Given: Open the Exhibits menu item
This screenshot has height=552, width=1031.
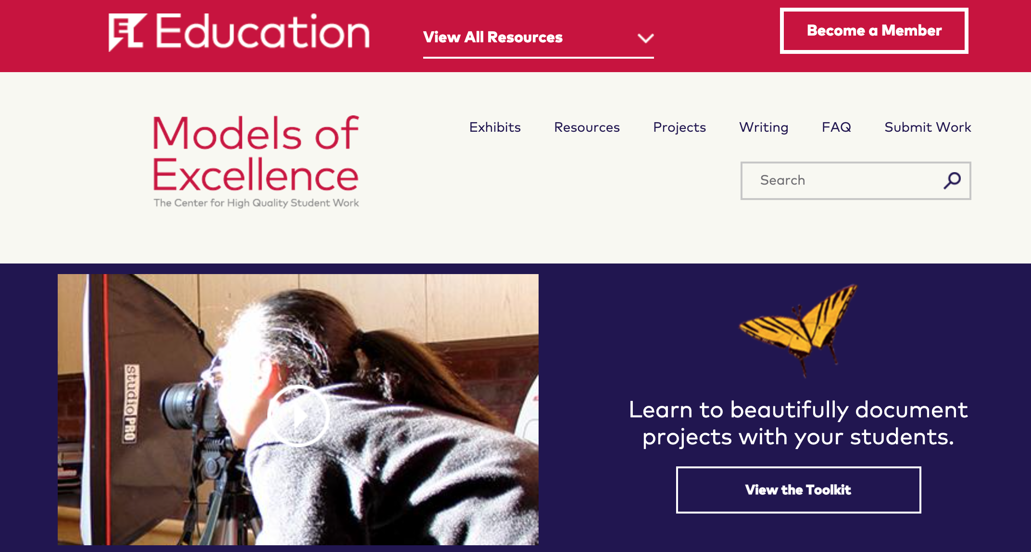Looking at the screenshot, I should (495, 127).
